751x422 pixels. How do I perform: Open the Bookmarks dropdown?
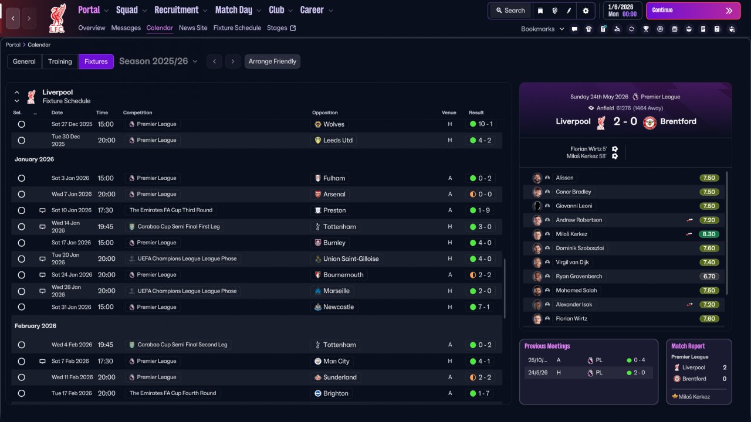[543, 29]
